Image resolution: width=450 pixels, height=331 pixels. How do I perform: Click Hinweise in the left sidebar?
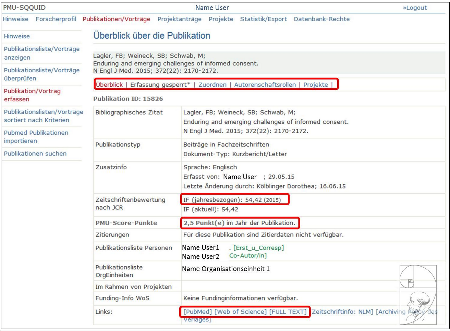point(17,36)
